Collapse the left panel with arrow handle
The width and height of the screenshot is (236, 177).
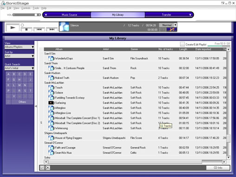click(36, 106)
